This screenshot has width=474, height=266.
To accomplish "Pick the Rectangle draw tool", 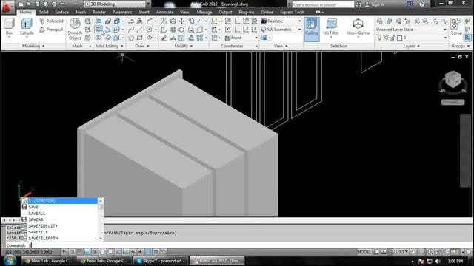I will pos(139,38).
